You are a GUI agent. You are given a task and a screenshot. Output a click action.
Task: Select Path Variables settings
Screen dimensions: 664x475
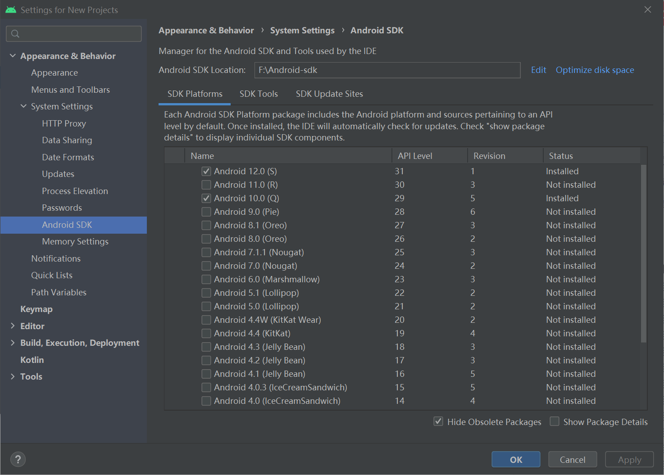coord(59,292)
